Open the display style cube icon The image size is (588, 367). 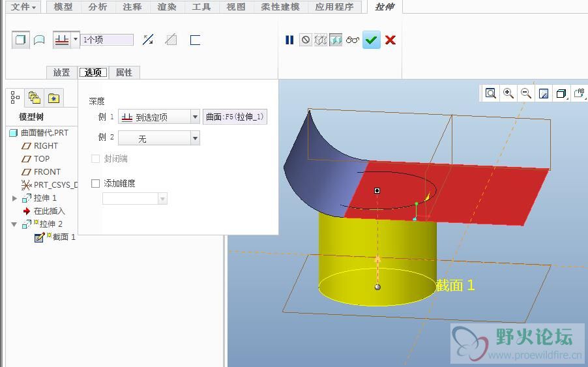tap(561, 93)
